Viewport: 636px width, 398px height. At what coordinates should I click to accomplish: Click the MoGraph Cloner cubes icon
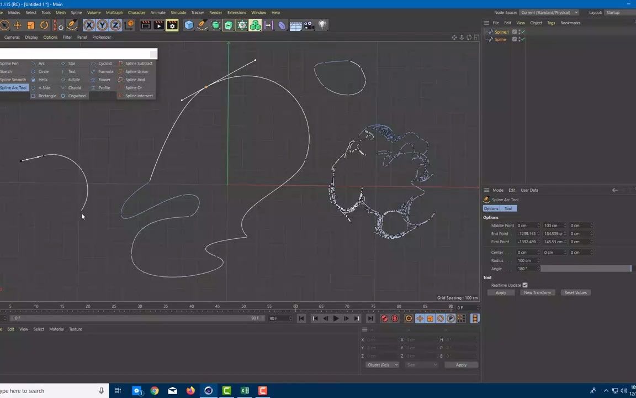(255, 25)
